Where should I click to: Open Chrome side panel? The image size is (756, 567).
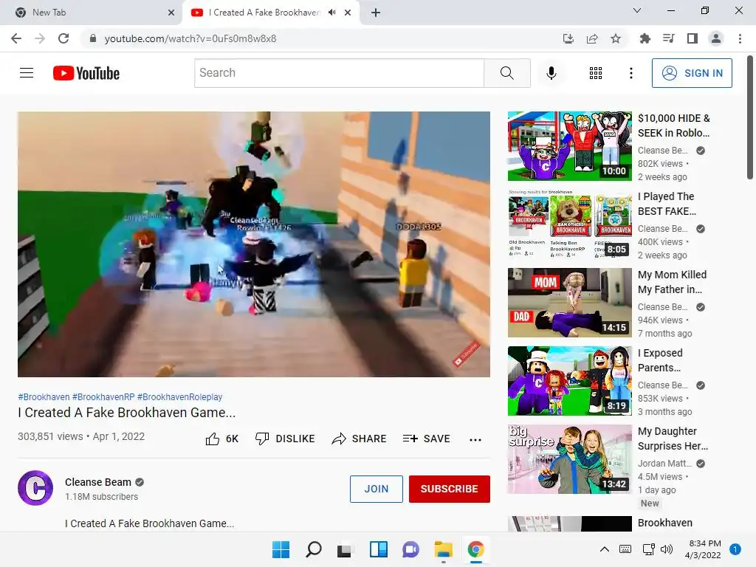693,38
